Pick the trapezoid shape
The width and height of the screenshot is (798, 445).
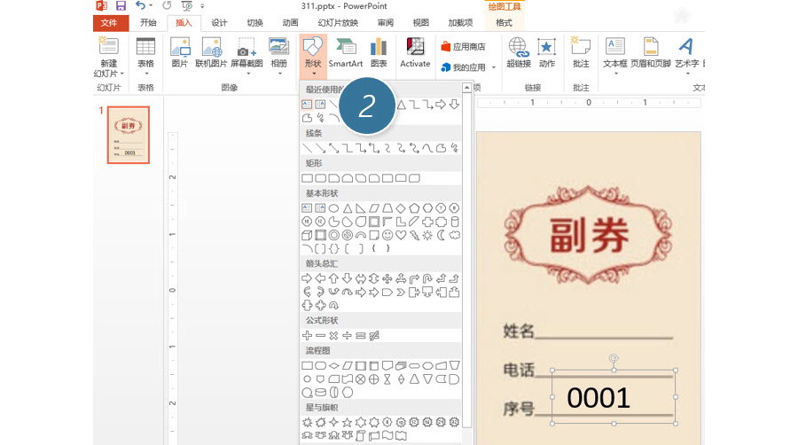pos(387,208)
